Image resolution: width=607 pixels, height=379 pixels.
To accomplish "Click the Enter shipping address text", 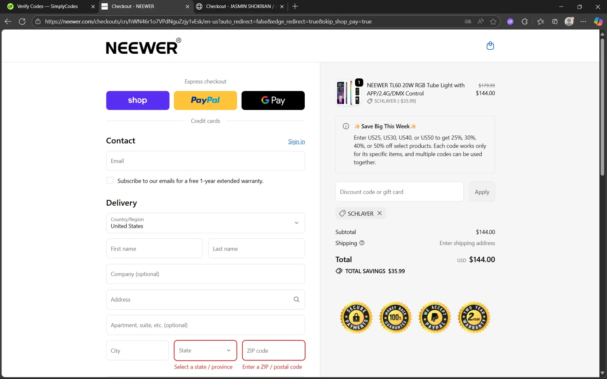I will [x=467, y=243].
